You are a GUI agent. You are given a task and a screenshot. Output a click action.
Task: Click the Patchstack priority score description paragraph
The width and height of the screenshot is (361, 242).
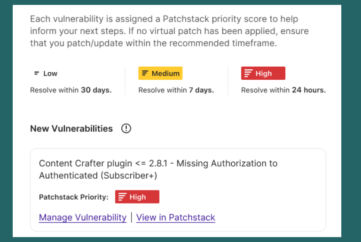[170, 31]
